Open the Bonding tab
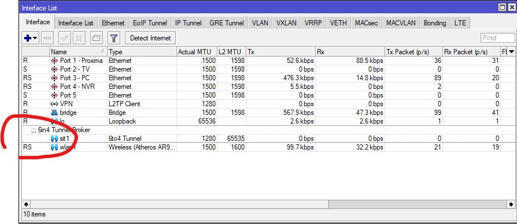 tap(435, 23)
